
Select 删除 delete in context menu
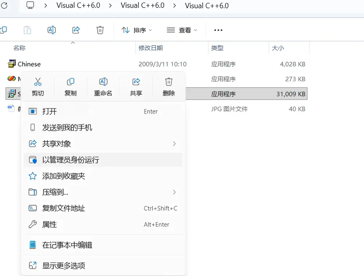coord(169,87)
